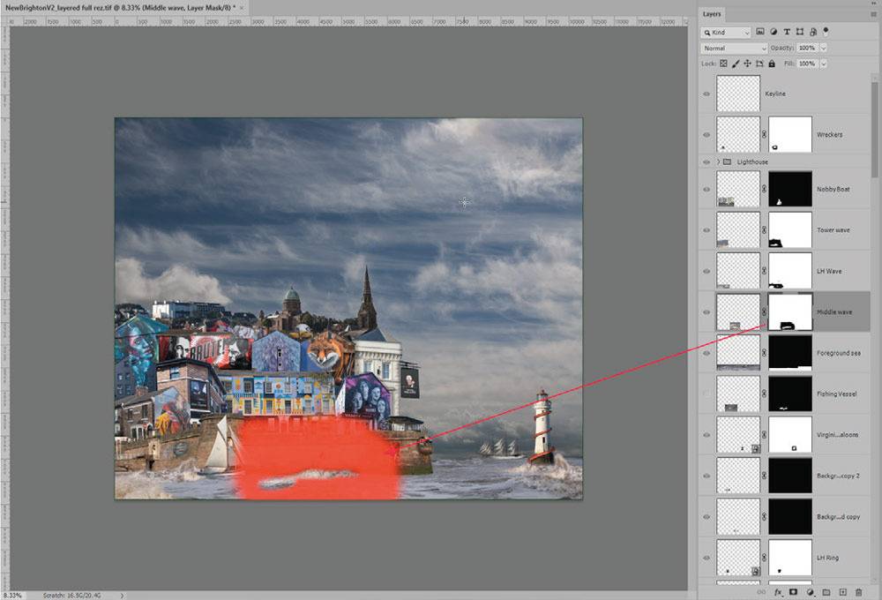The height and width of the screenshot is (600, 882).
Task: Select the Layers panel tab
Action: tap(712, 14)
